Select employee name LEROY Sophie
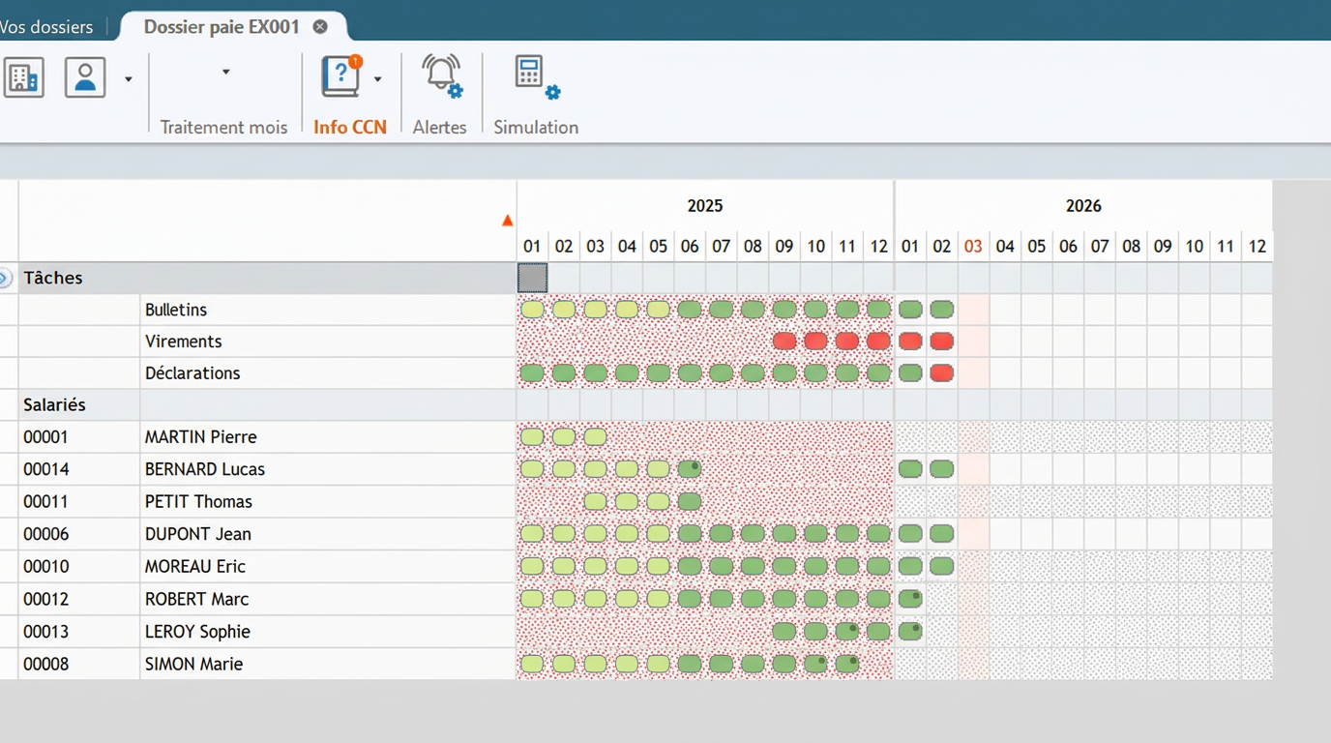1331x743 pixels. [x=197, y=632]
